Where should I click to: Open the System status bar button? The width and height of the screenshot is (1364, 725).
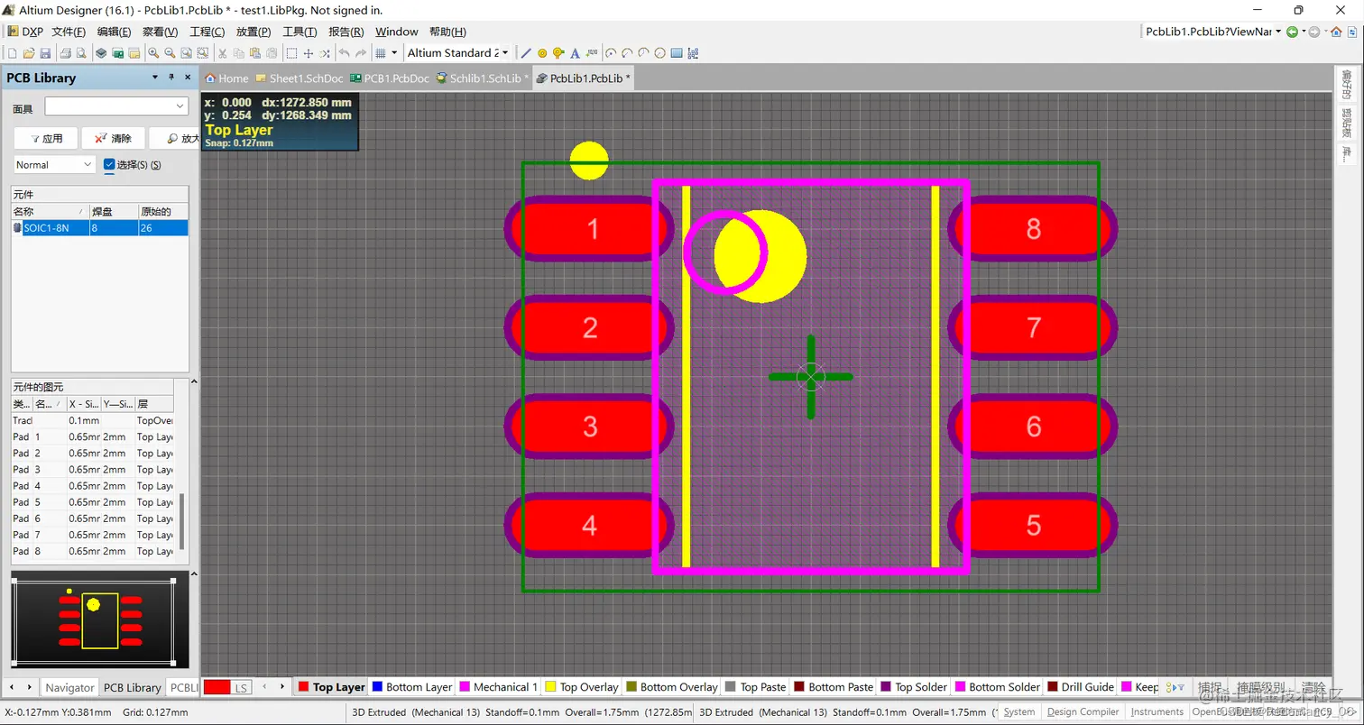1019,711
